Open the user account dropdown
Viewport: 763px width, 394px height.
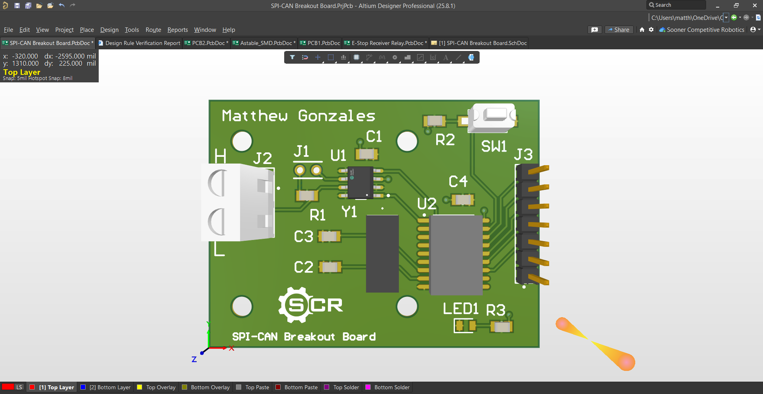[755, 30]
